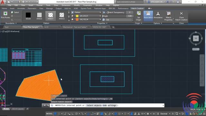Switch to the Annotate ribbon tab
The width and height of the screenshot is (206, 116).
point(21,8)
